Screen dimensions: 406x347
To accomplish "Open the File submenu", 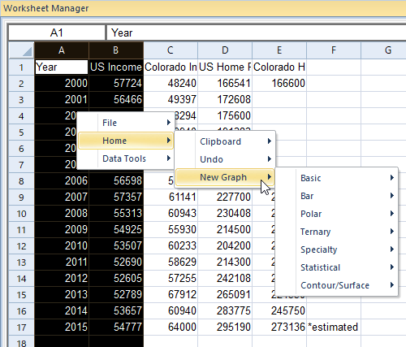I will pos(126,123).
